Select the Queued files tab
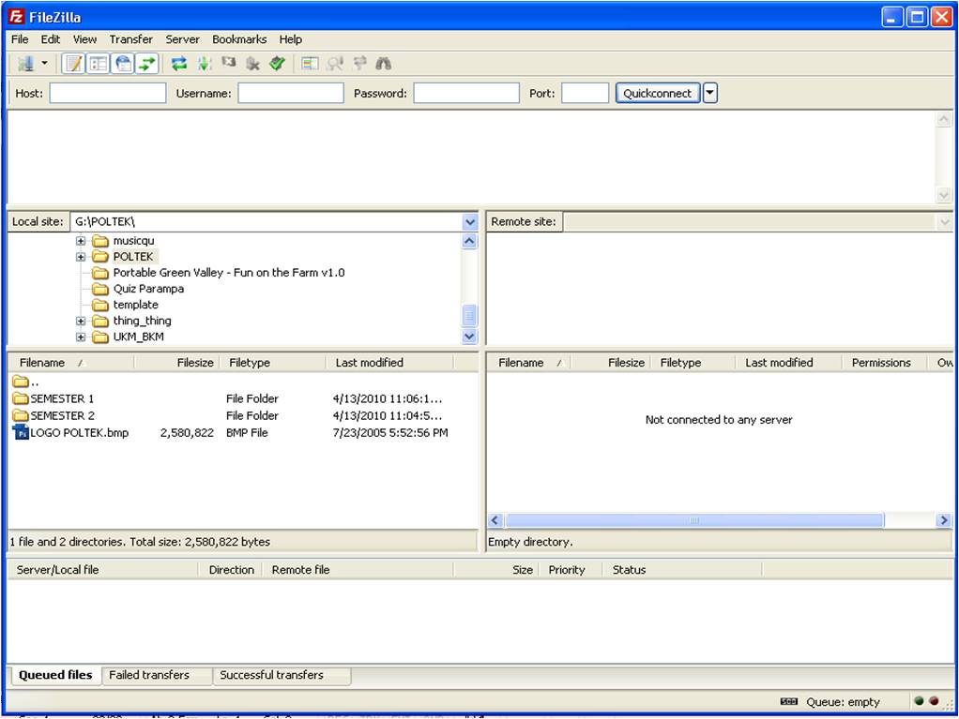The height and width of the screenshot is (719, 959). (x=55, y=675)
